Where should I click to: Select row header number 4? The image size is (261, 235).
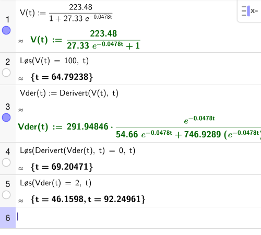[x=7, y=151]
